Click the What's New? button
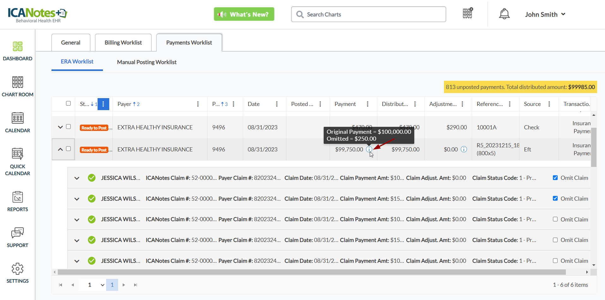 click(x=244, y=14)
